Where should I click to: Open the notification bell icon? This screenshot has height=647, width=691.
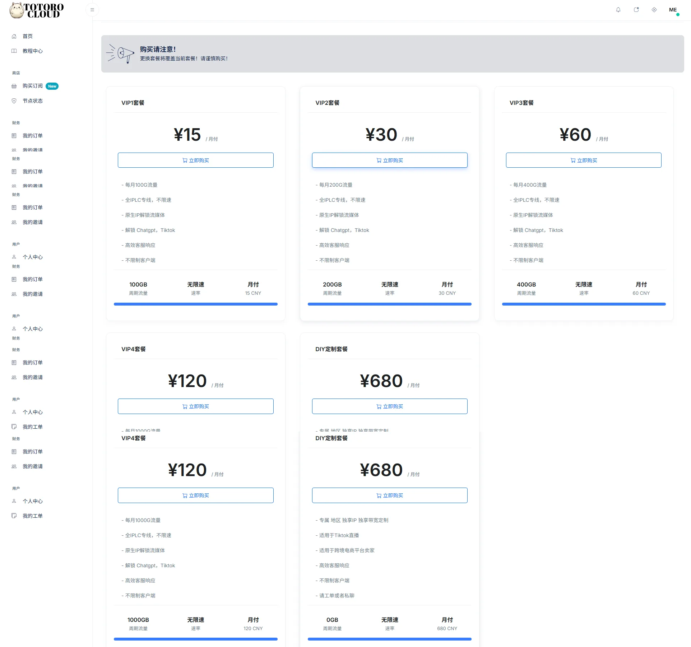(618, 10)
